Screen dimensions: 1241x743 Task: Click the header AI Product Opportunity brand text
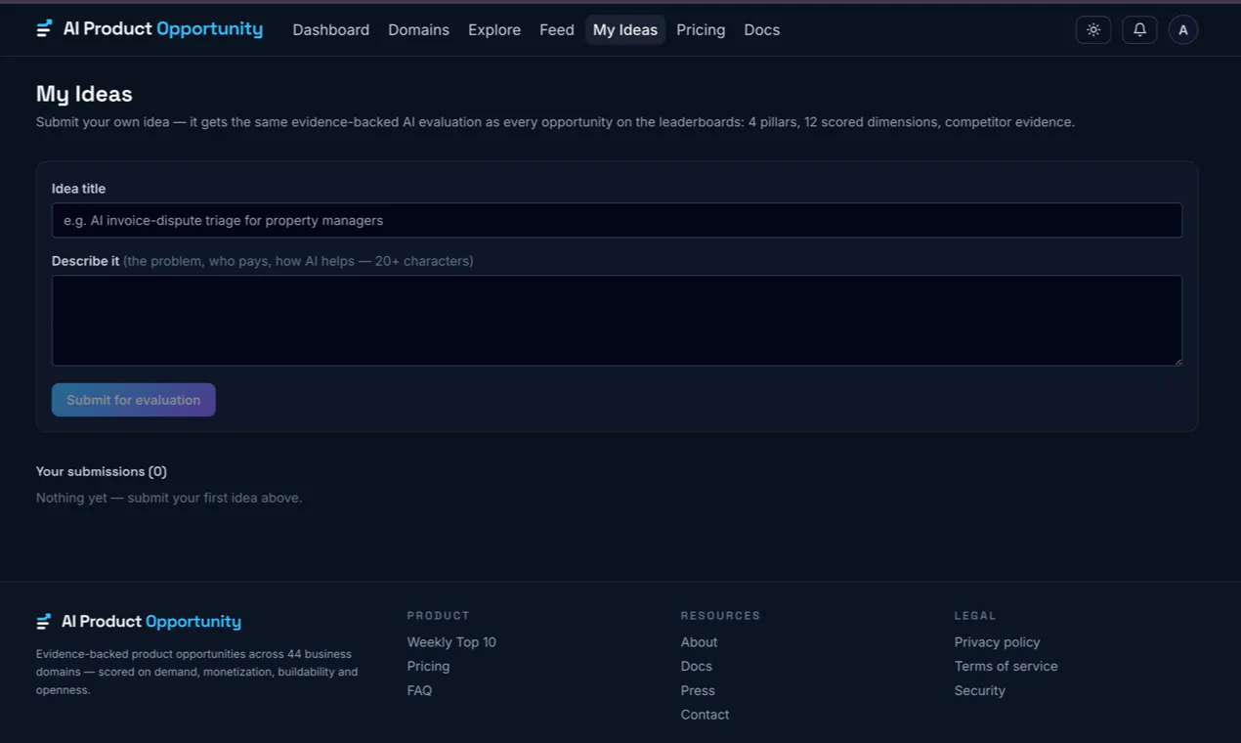[x=163, y=28]
